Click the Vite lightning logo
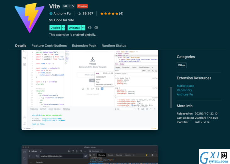This screenshot has width=230, height=164. click(30, 18)
